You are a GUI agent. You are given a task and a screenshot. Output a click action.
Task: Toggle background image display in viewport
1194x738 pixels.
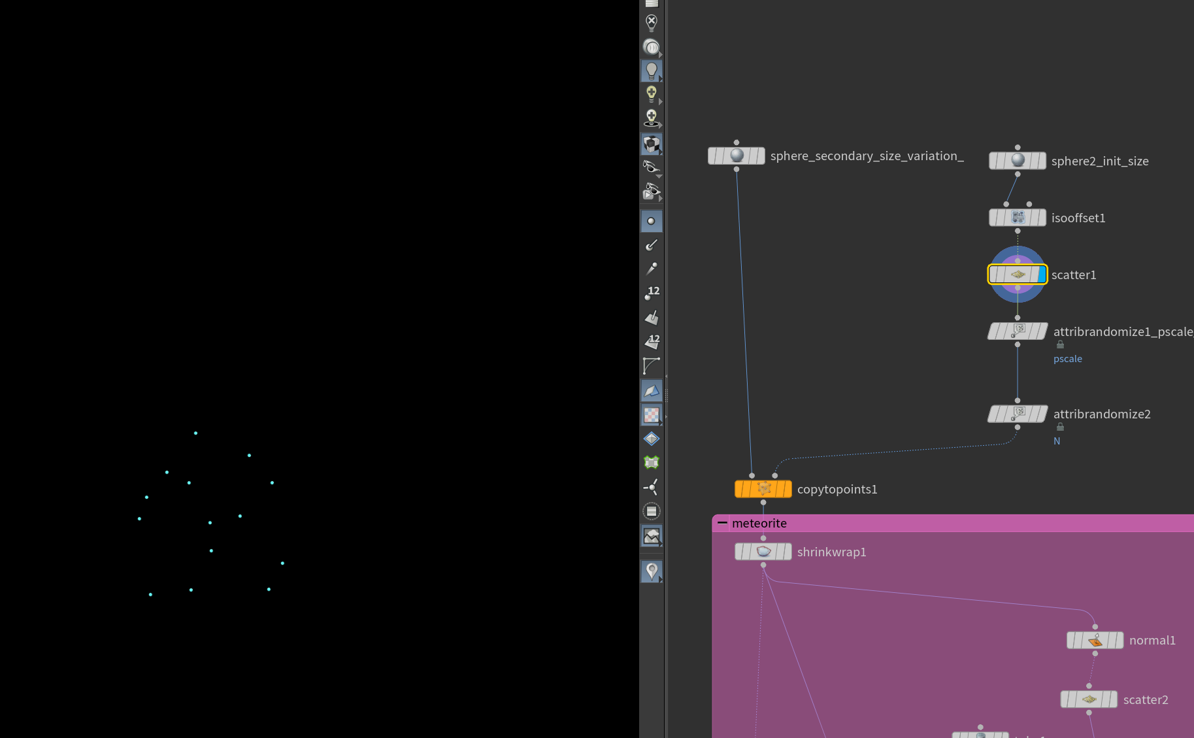click(x=652, y=535)
